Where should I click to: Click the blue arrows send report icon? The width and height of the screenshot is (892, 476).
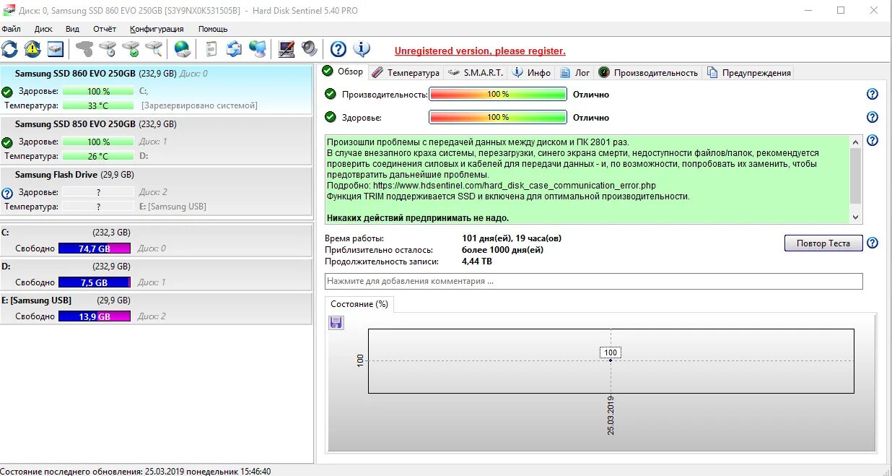coord(234,49)
